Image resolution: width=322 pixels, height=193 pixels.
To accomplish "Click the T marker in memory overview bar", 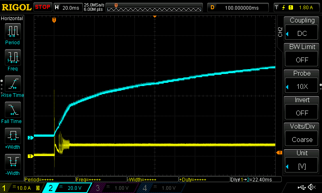I will click(x=116, y=6).
